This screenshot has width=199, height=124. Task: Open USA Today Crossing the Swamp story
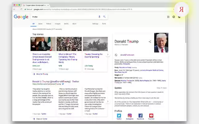[94, 55]
